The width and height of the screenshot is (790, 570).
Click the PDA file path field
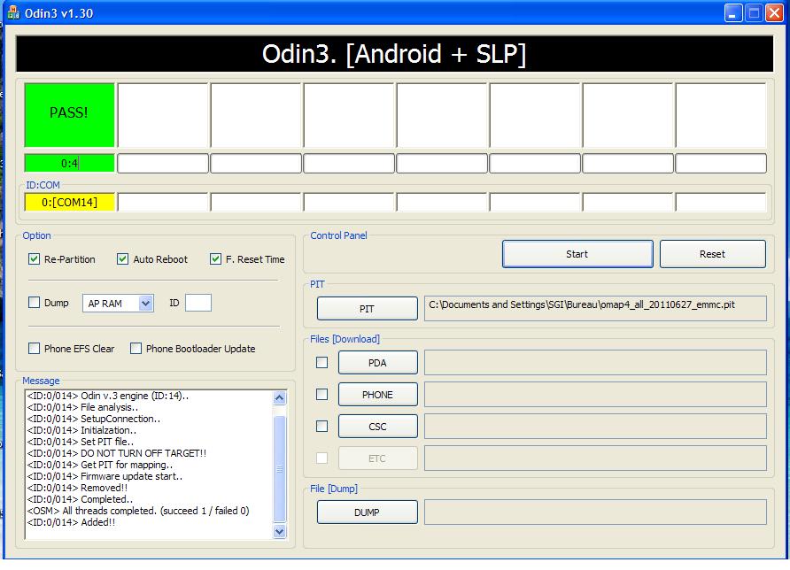(x=595, y=363)
